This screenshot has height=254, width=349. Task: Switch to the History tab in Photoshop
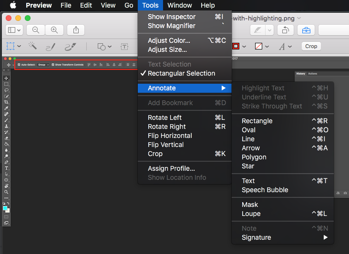(x=301, y=74)
